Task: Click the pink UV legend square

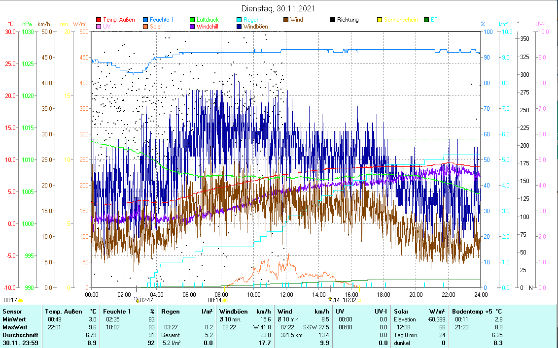Action: (x=99, y=27)
